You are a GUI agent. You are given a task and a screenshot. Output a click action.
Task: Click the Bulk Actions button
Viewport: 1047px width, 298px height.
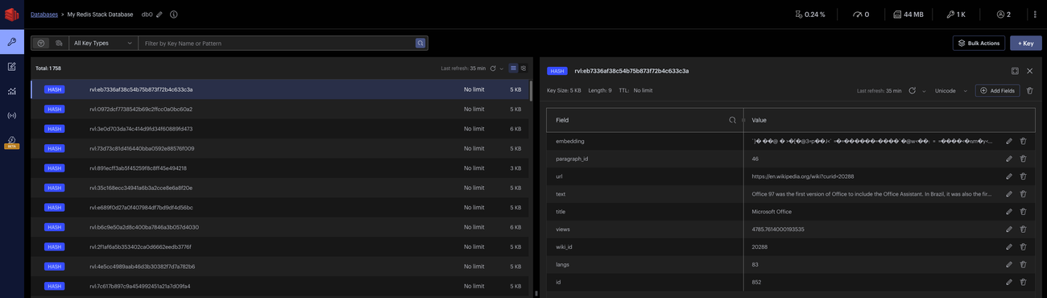click(979, 43)
